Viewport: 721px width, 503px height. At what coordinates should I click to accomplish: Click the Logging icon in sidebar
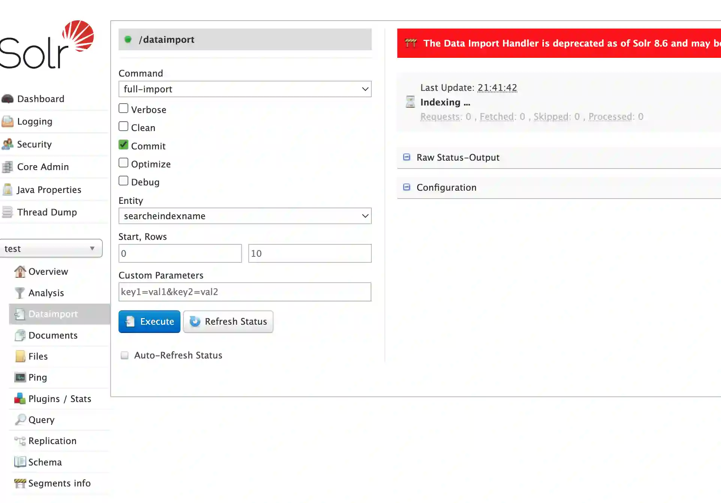8,121
